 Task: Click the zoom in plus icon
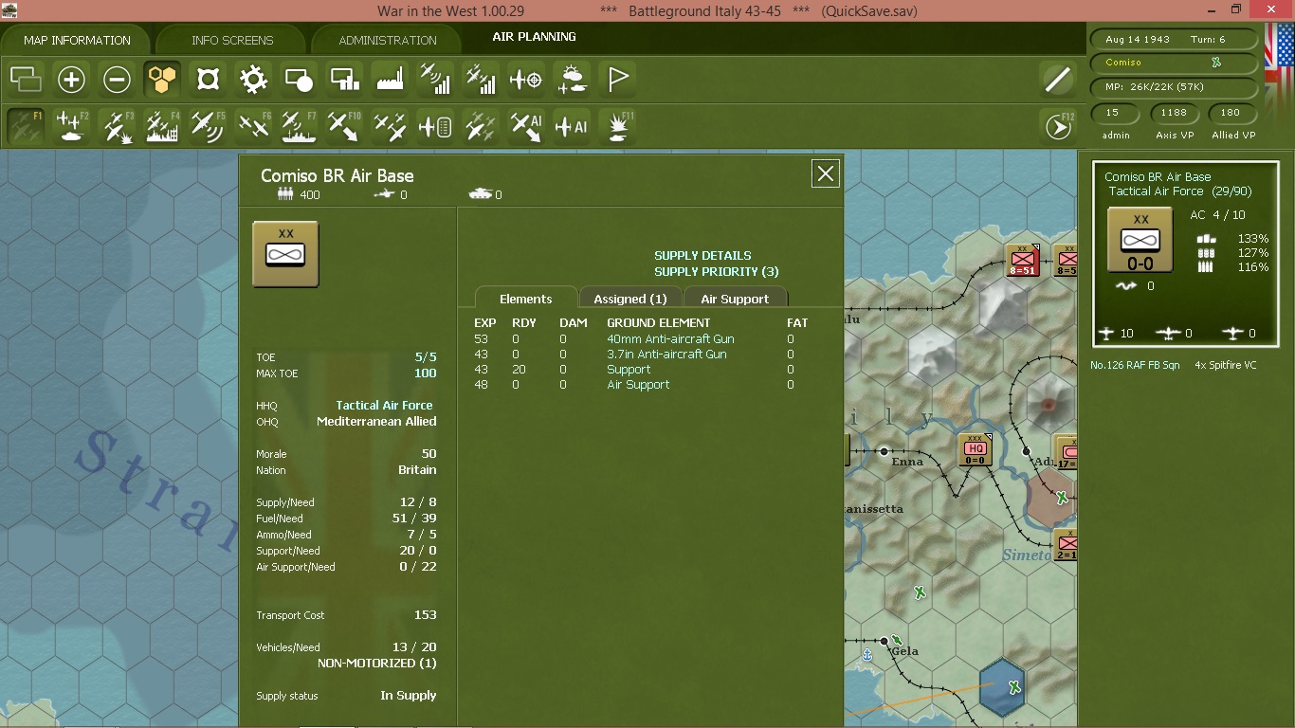point(71,80)
